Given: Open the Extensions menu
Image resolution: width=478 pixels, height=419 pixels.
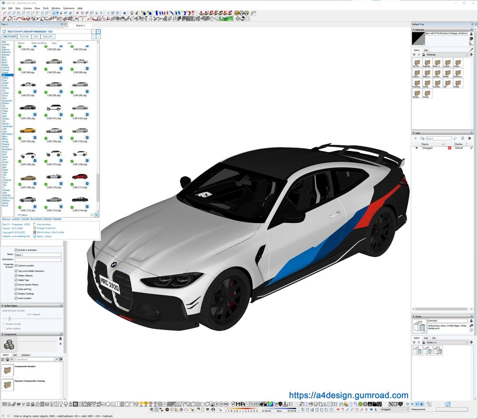Looking at the screenshot, I should (x=68, y=8).
